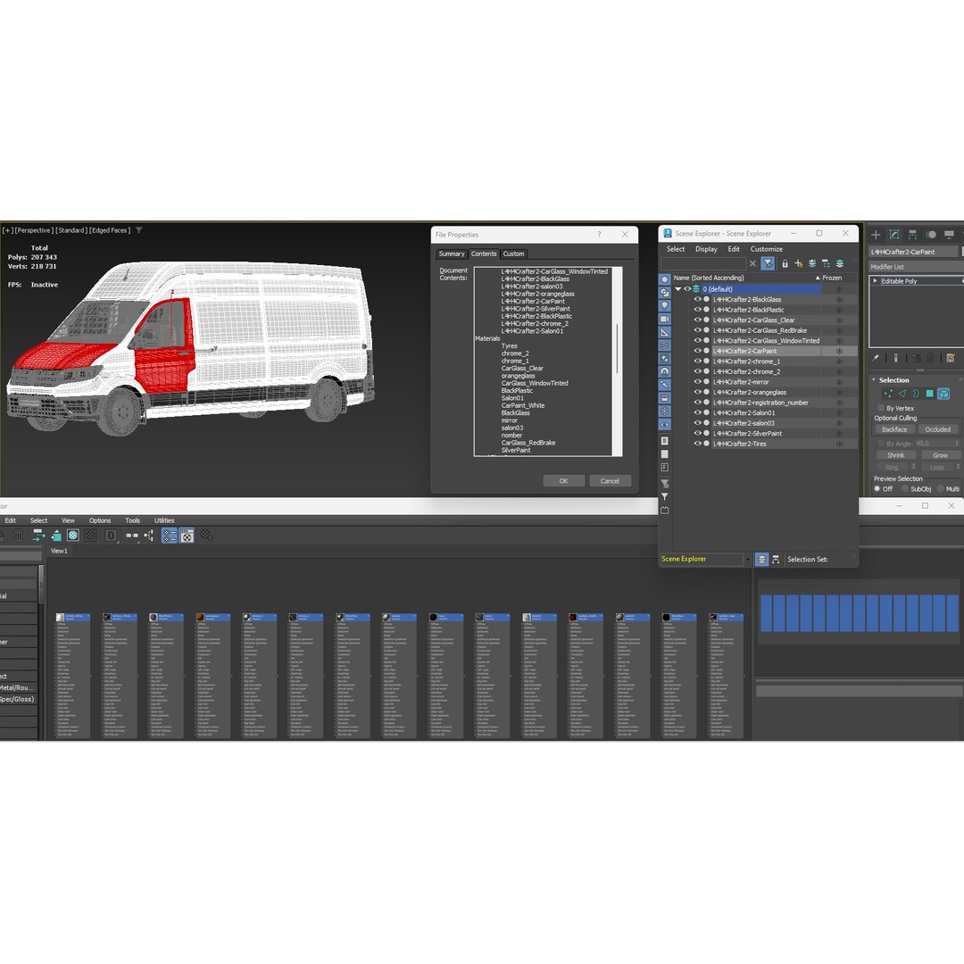Expand the Editable Poly modifier arrow
This screenshot has height=964, width=964.
tap(875, 281)
